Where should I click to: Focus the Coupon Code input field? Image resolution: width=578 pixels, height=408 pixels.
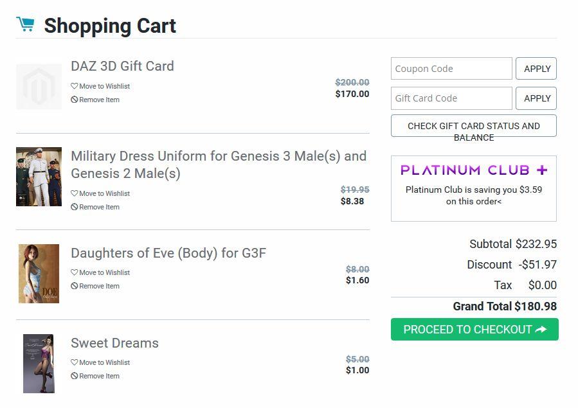pos(451,69)
